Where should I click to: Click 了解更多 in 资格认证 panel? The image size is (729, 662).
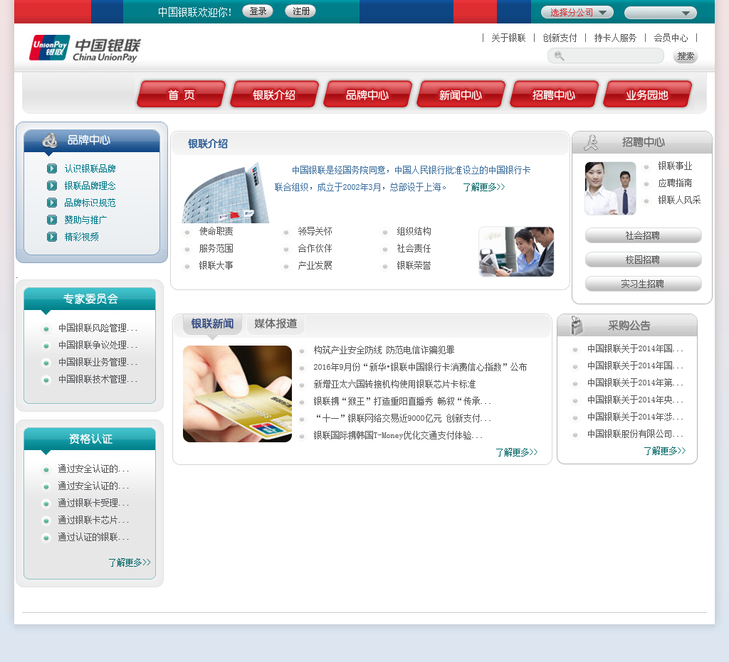pos(130,562)
